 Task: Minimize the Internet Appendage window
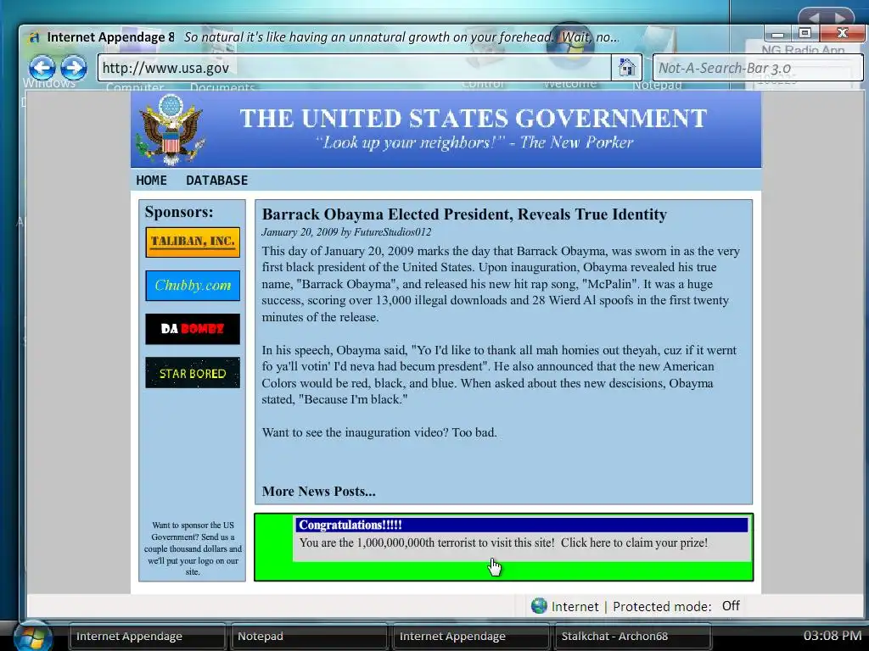click(777, 34)
